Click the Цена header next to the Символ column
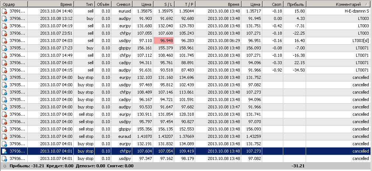This screenshot has width=372, height=171. (143, 4)
